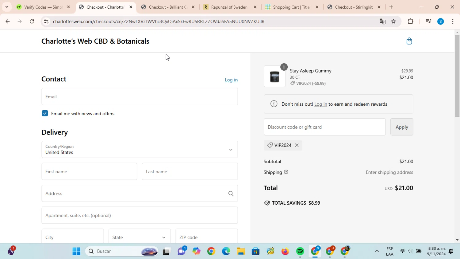Click the address search magnifier icon
Viewport: 460px width, 259px height.
(x=231, y=194)
